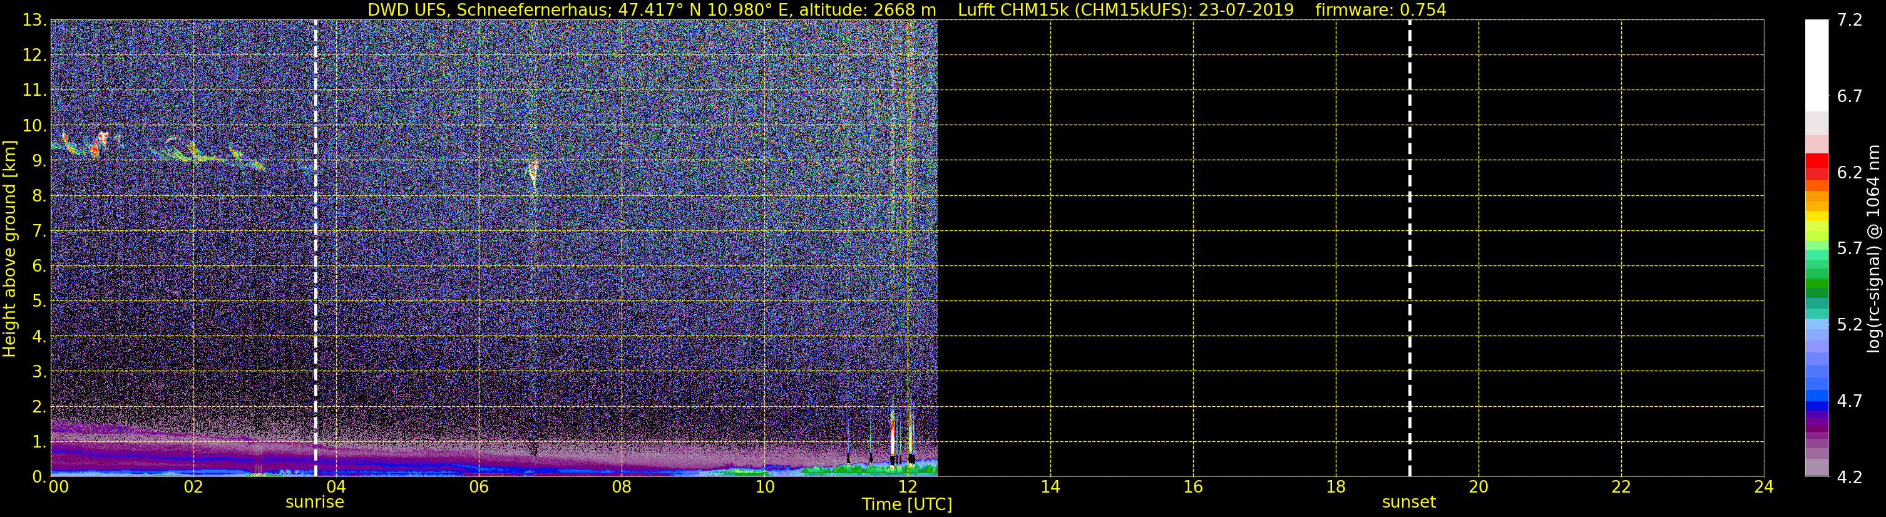Click the height axis tick label '8.'

(39, 195)
